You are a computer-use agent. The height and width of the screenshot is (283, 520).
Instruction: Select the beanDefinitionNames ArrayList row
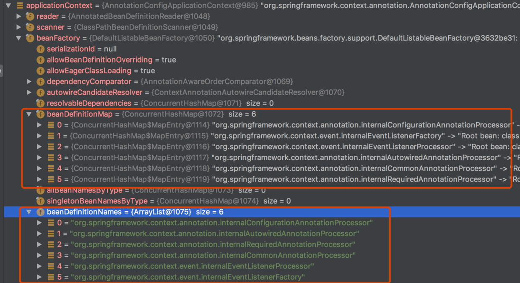[126, 212]
